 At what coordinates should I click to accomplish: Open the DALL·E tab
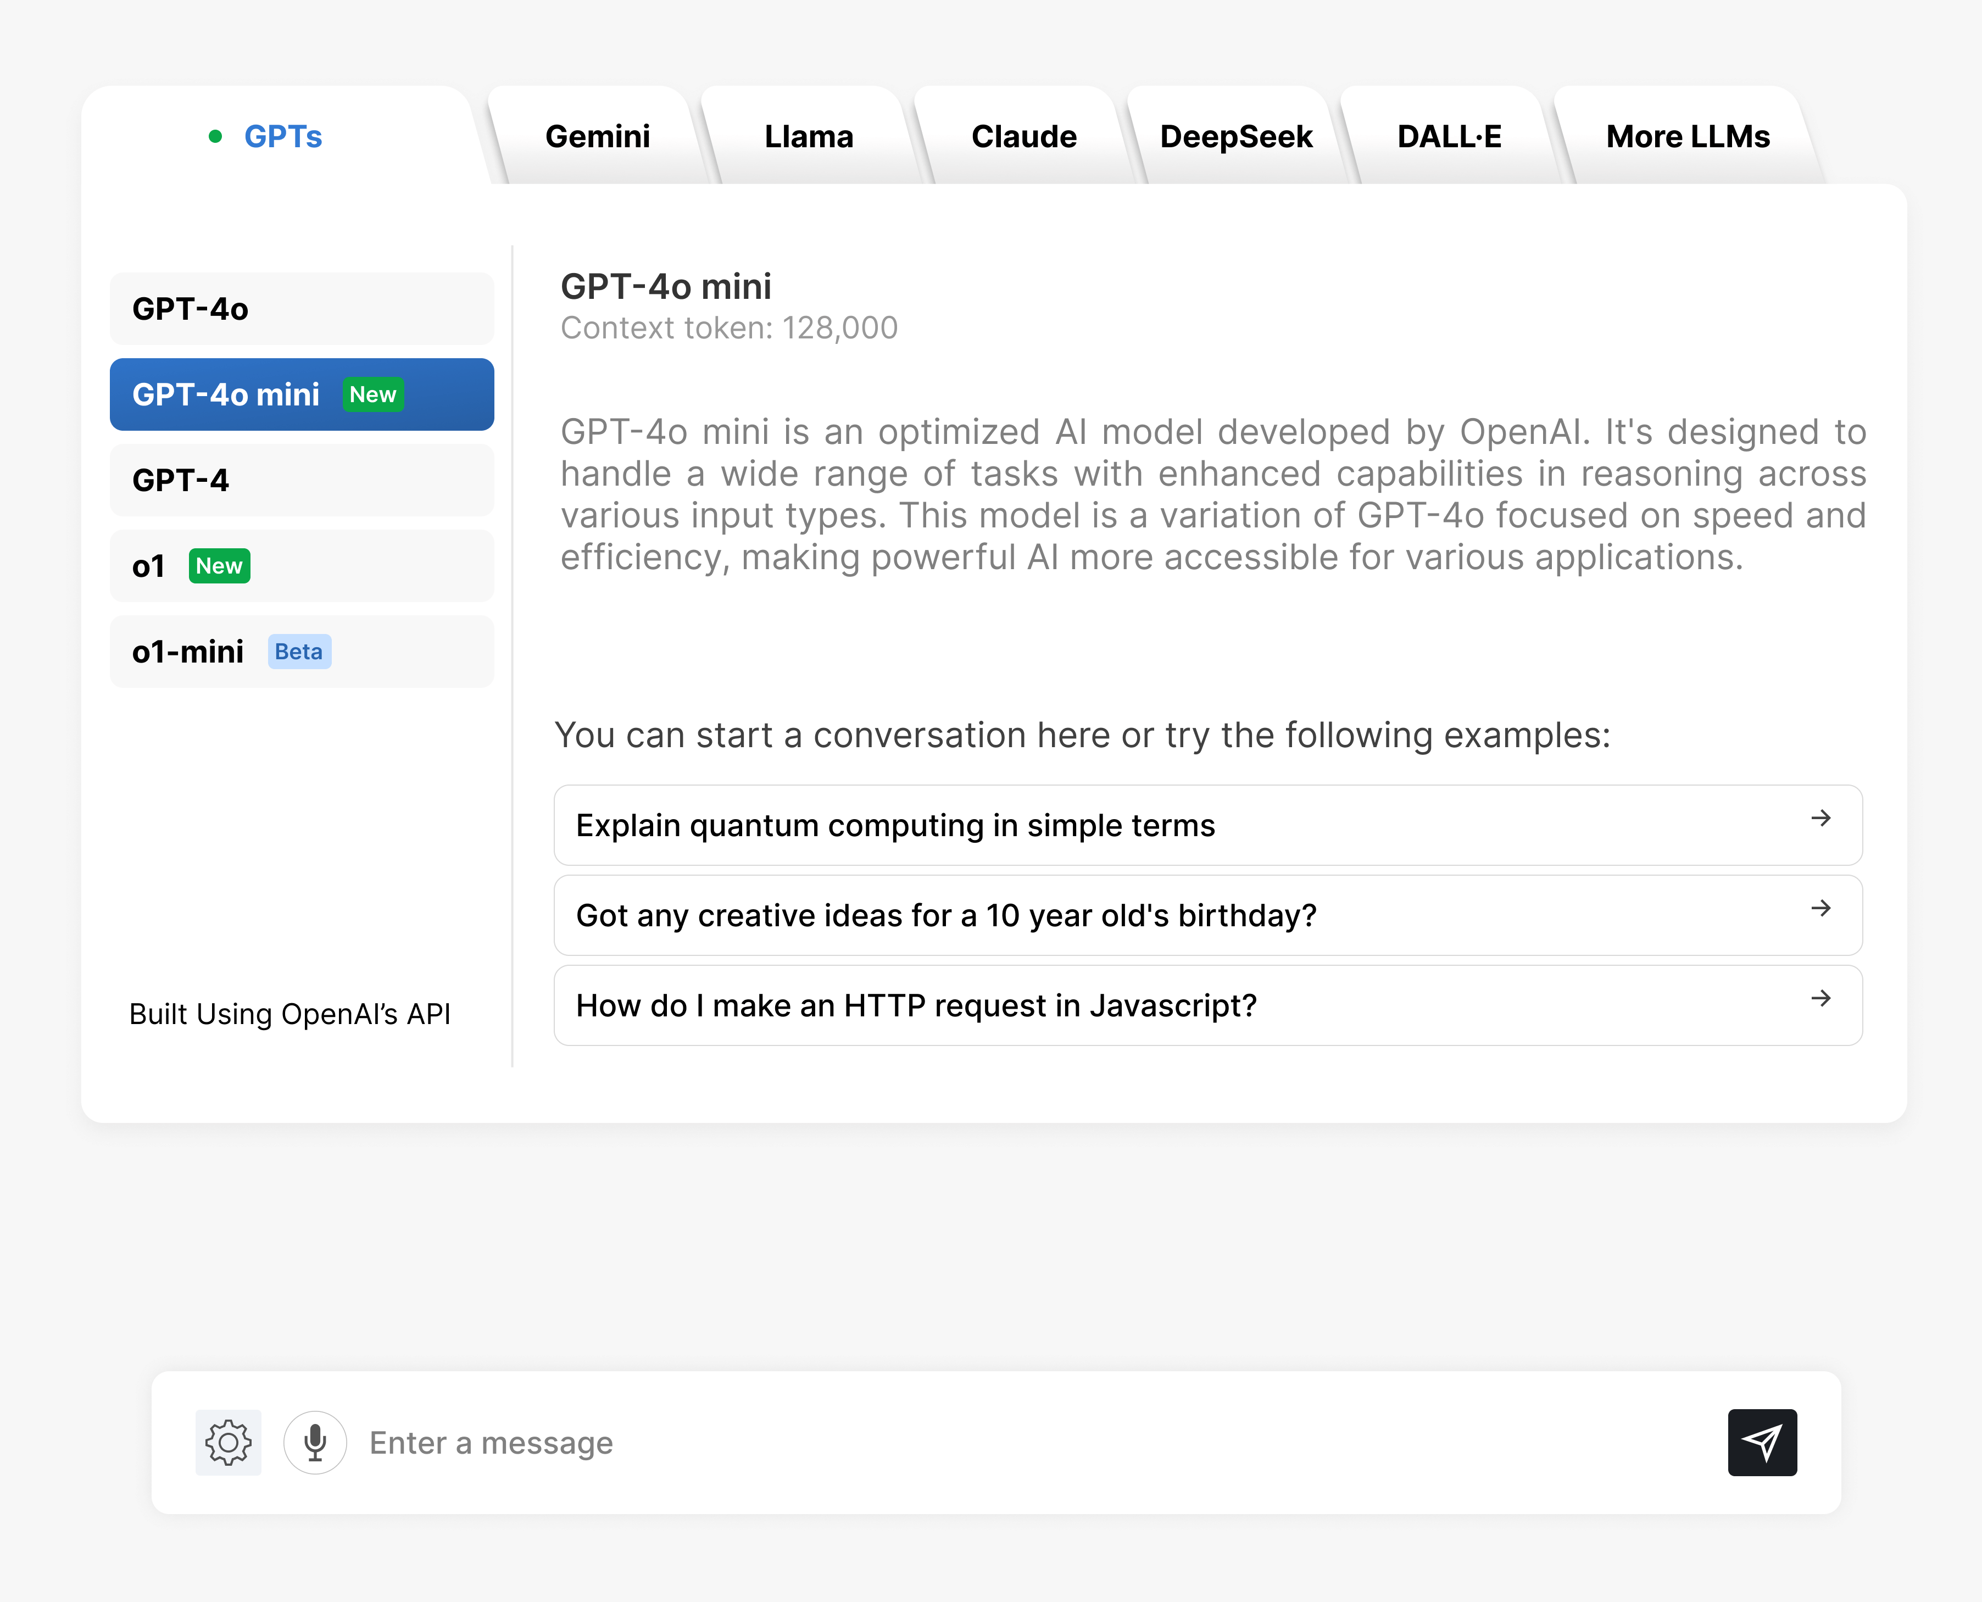tap(1449, 137)
